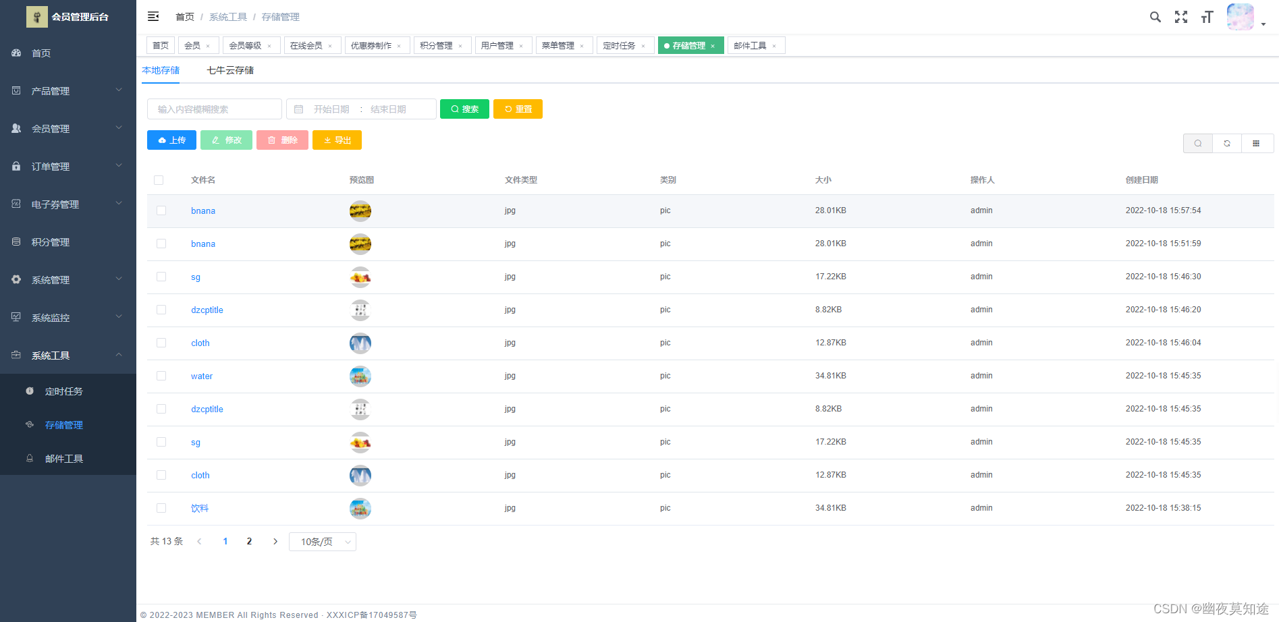1279x622 pixels.
Task: Click the blue 上传 button
Action: tap(171, 140)
